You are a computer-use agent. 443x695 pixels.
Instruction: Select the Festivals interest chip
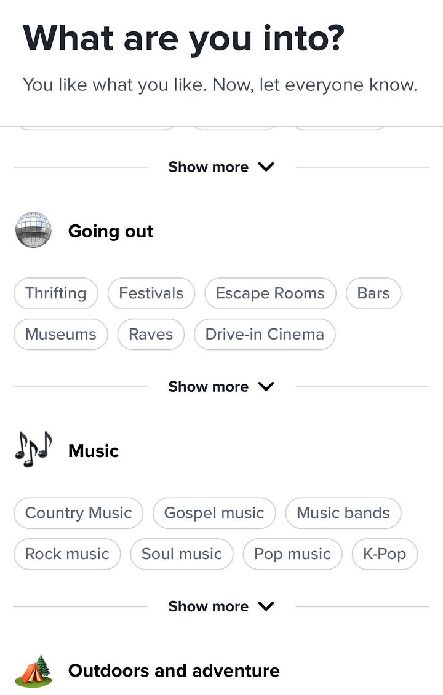click(x=151, y=293)
